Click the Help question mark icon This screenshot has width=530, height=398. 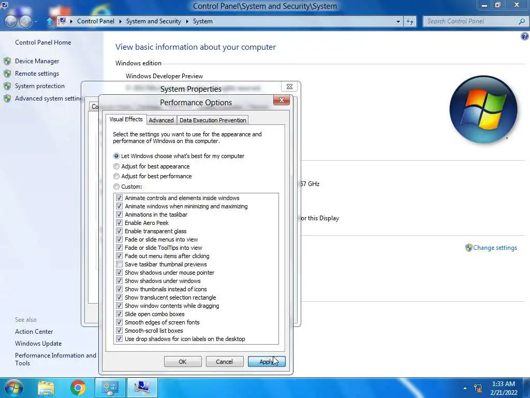pyautogui.click(x=525, y=36)
